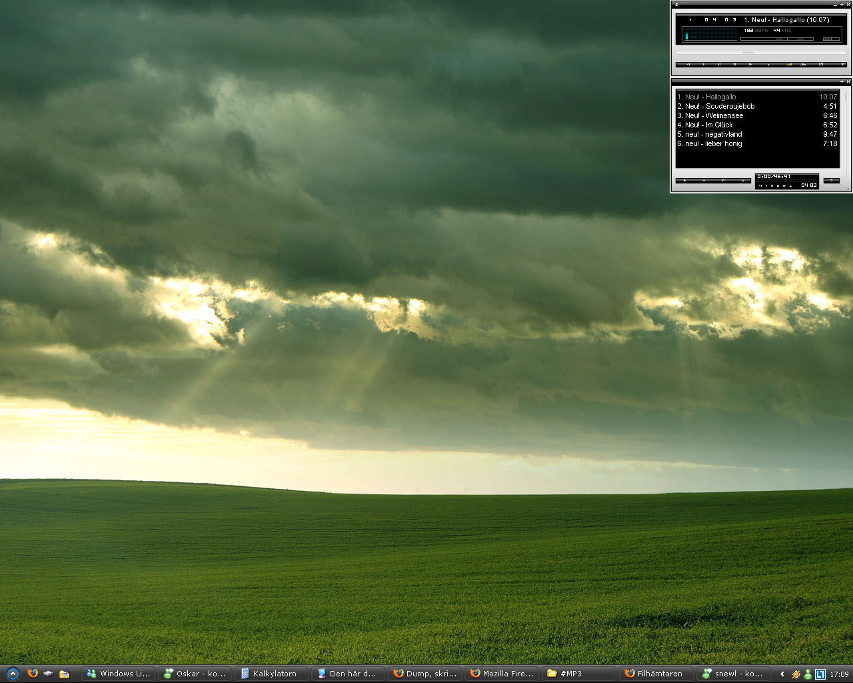Pause playback in the main player
This screenshot has width=853, height=683.
pos(719,65)
